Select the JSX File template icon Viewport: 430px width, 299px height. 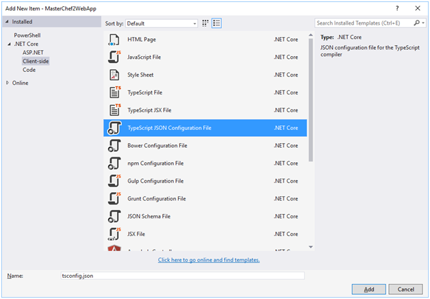(x=114, y=234)
